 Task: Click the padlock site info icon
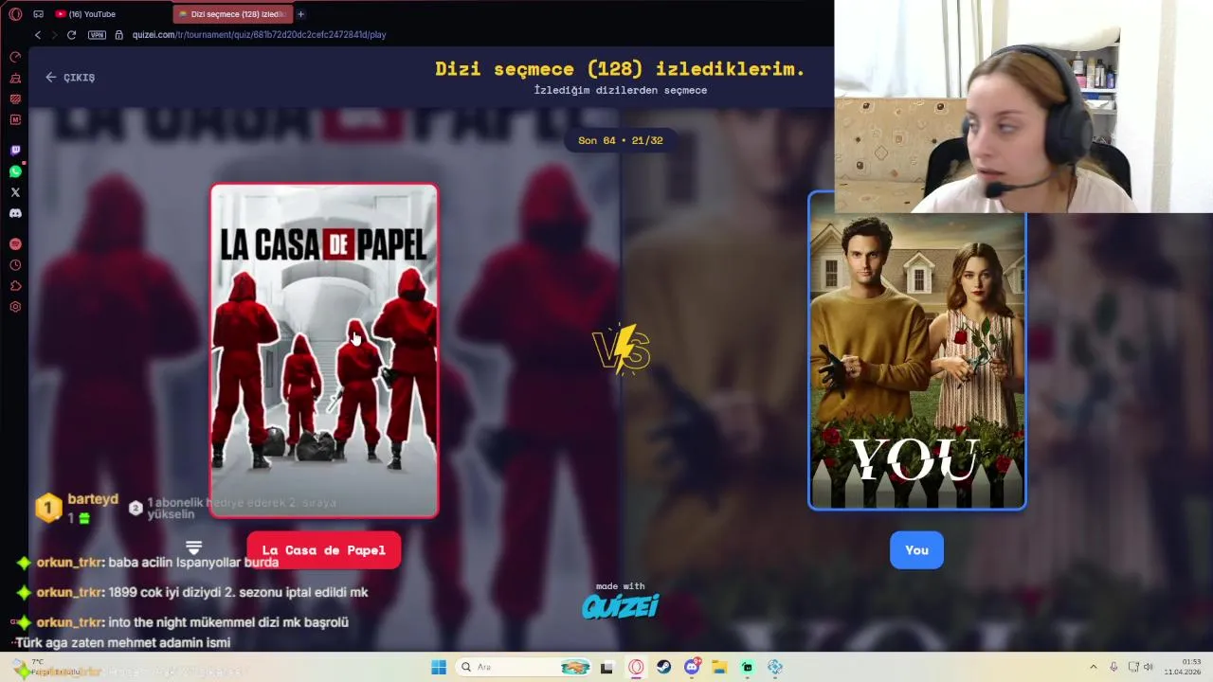click(119, 35)
